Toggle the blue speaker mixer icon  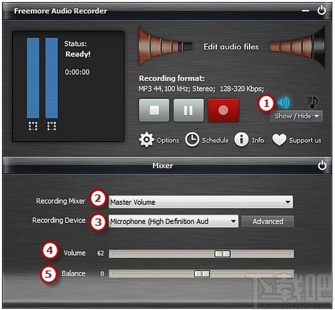click(284, 102)
